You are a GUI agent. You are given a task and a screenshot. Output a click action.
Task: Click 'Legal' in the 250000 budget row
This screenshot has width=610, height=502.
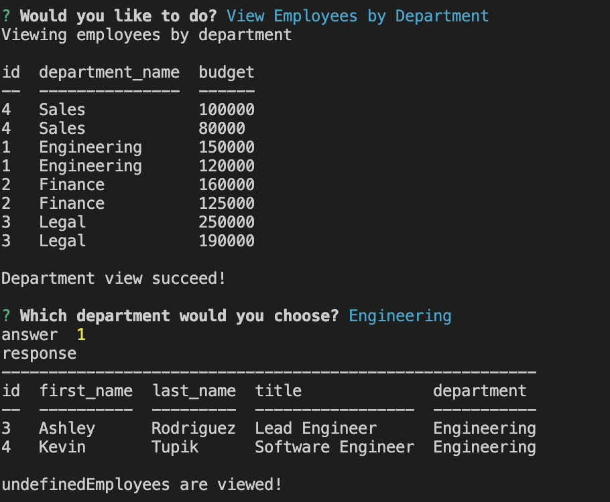tap(62, 223)
